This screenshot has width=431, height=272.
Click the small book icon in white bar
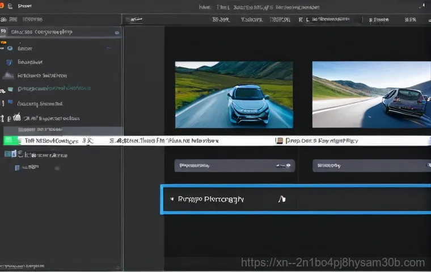click(x=278, y=141)
